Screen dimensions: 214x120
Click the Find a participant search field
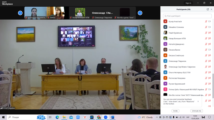point(187,16)
